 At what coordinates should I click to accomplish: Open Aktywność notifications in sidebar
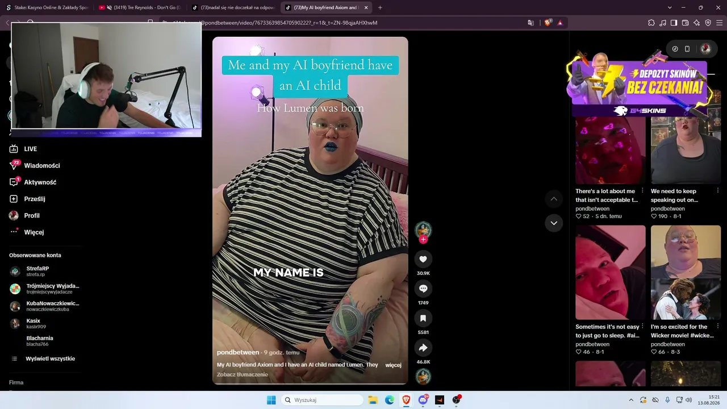pyautogui.click(x=40, y=182)
